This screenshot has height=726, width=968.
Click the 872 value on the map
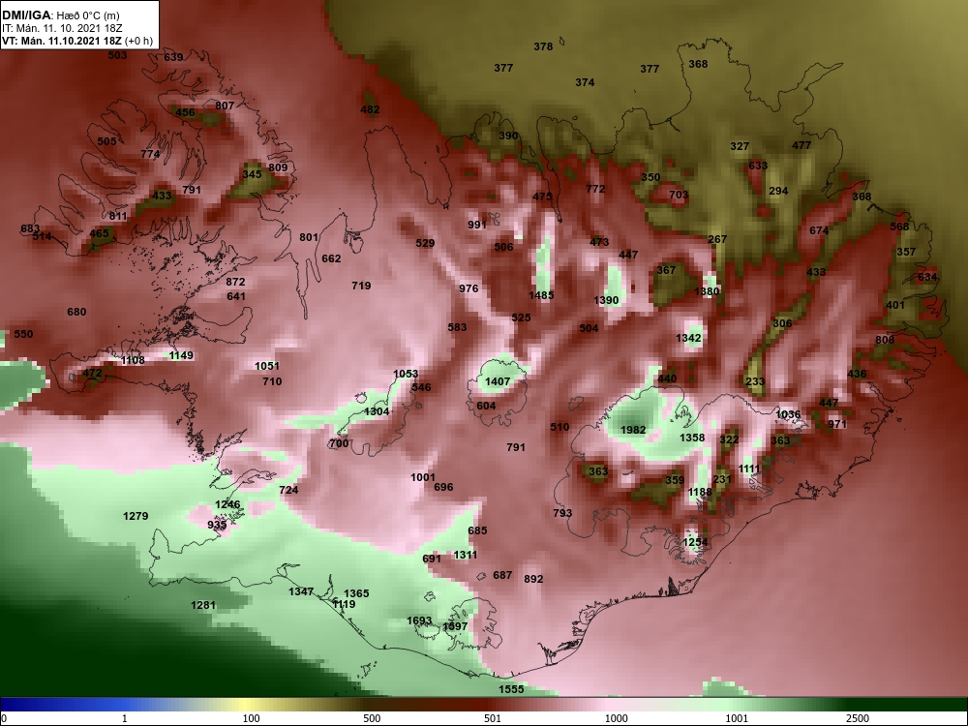pyautogui.click(x=235, y=282)
